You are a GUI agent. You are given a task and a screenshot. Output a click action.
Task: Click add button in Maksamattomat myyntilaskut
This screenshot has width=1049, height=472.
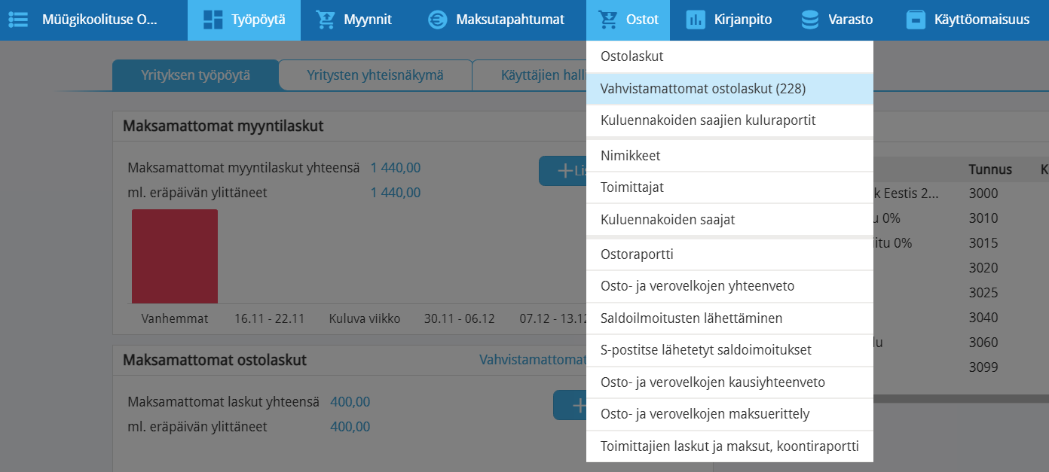[563, 171]
